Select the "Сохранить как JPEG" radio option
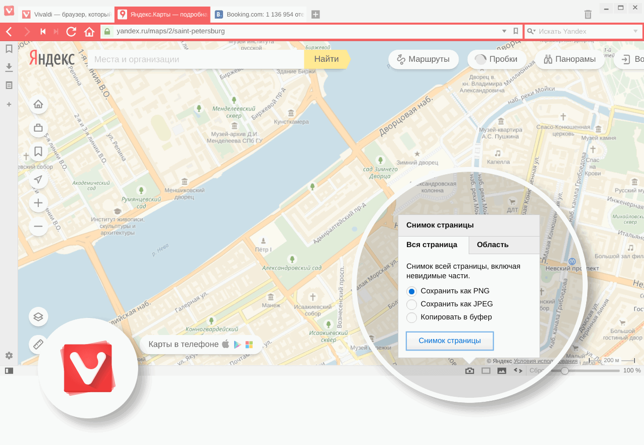The width and height of the screenshot is (644, 445). (x=411, y=304)
